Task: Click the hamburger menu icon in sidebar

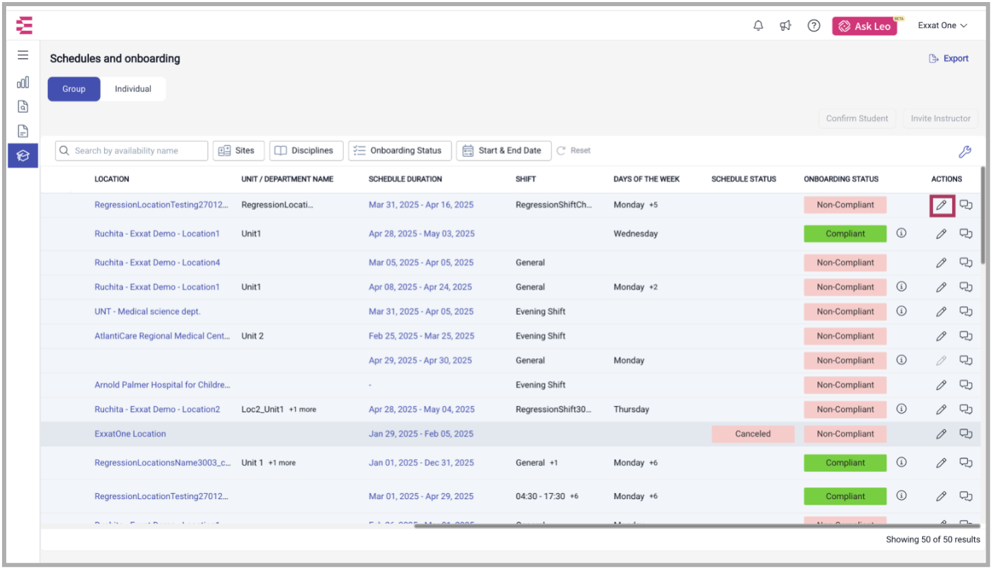Action: (x=23, y=55)
